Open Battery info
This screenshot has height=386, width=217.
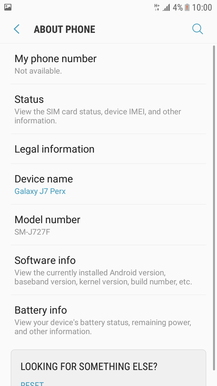[108, 320]
